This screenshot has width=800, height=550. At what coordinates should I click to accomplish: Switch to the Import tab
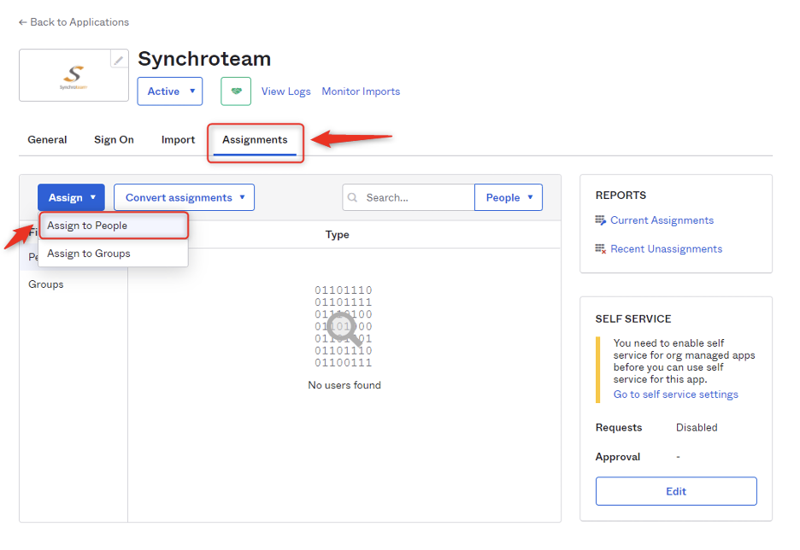point(178,140)
